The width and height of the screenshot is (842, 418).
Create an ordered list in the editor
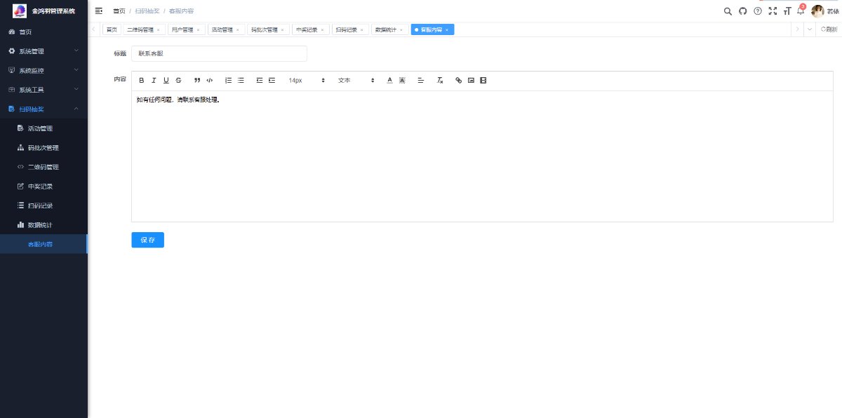228,81
